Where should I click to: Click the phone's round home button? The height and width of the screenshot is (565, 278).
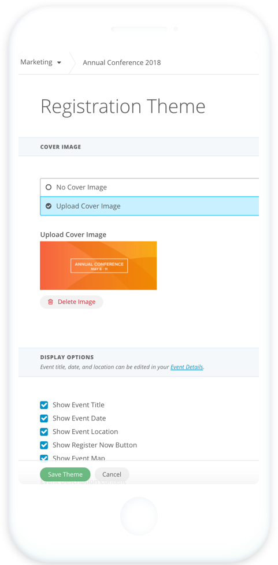139,516
